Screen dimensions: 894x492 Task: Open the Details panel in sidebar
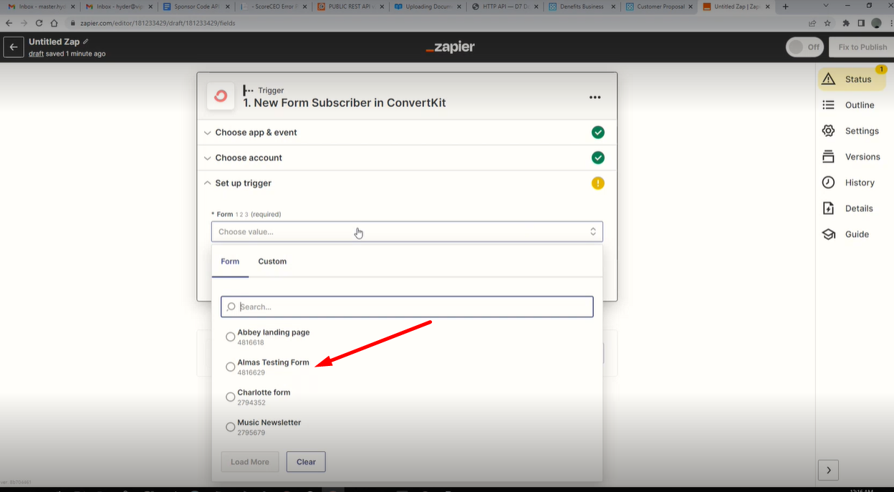point(848,208)
